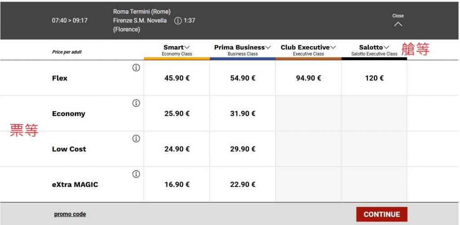Screen dimensions: 460x225
Task: Click the info icon beside 1:37 duration
Action: (178, 21)
